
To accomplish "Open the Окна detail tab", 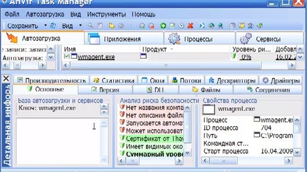I will tap(153, 80).
